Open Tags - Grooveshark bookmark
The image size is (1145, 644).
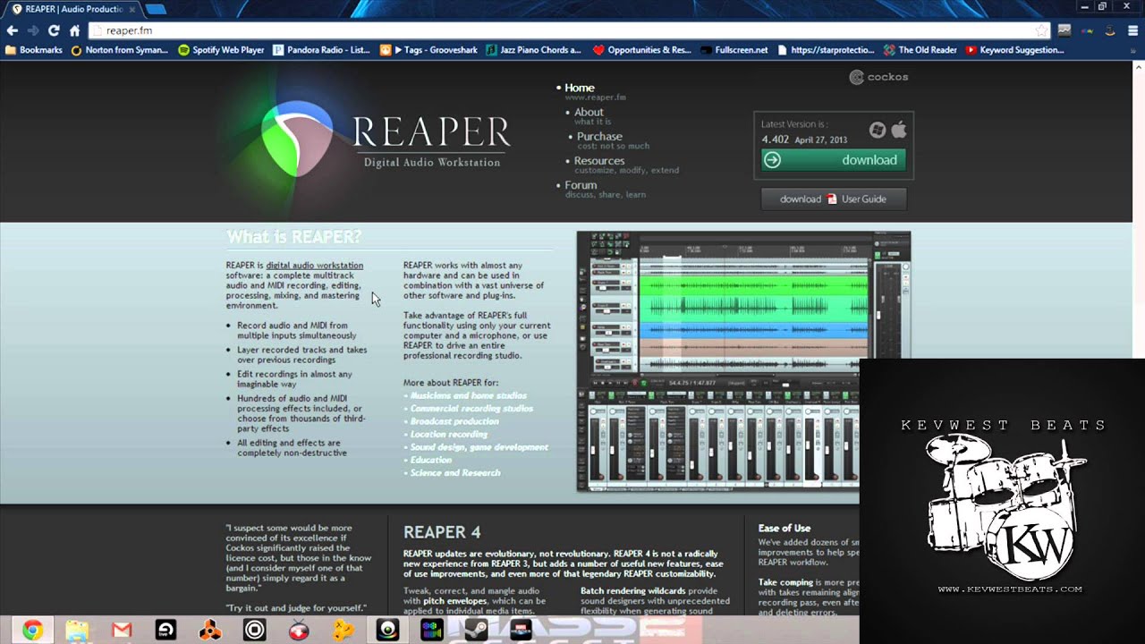tap(428, 50)
